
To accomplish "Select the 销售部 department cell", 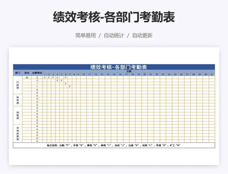I will point(18,115).
